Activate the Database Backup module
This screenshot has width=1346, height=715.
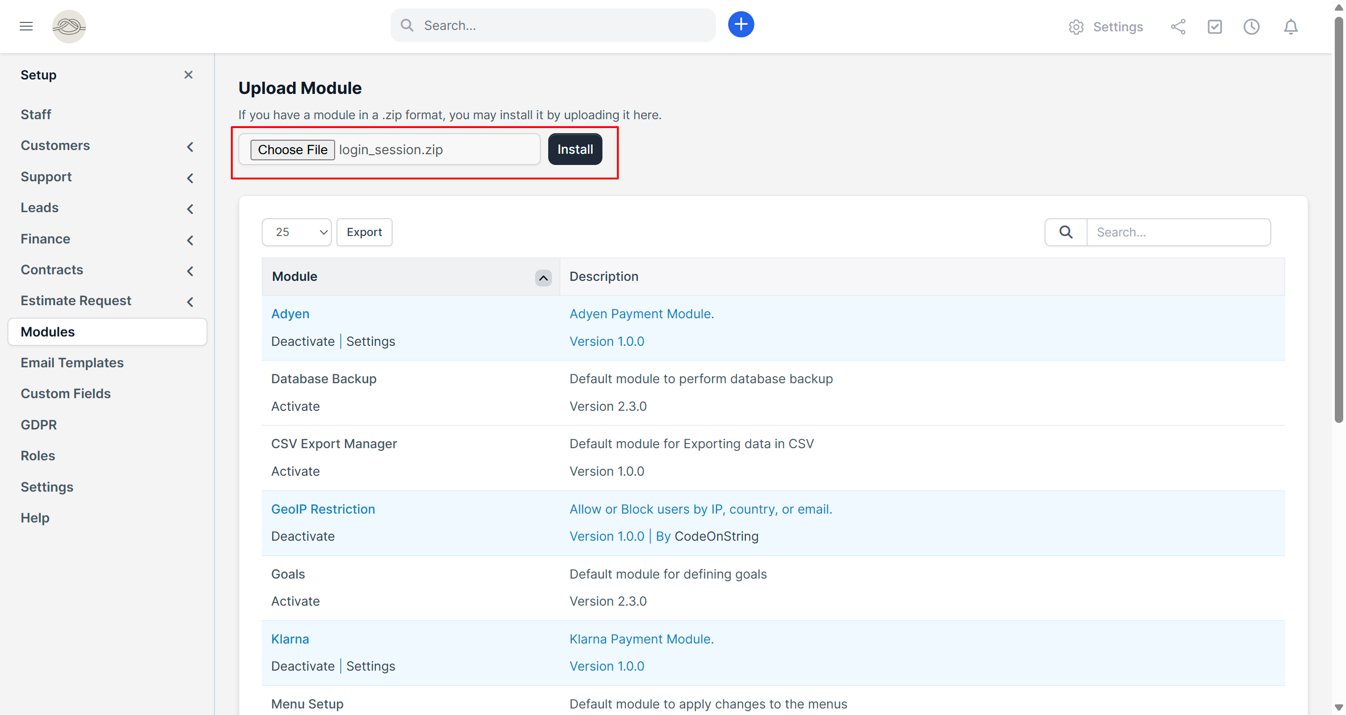[x=295, y=406]
